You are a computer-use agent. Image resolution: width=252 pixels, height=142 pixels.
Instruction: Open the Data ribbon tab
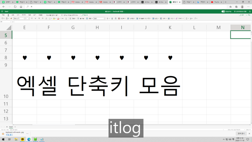tap(24, 15)
